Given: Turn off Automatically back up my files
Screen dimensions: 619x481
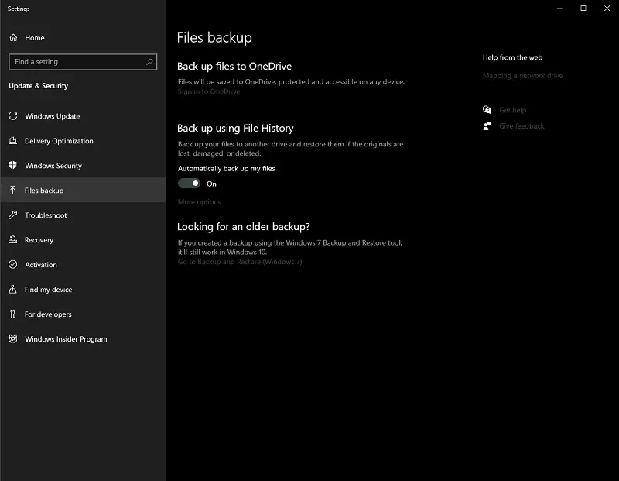Looking at the screenshot, I should [x=190, y=183].
